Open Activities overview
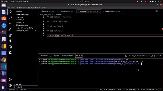Viewport: 163px width, 91px height. (x=4, y=1)
